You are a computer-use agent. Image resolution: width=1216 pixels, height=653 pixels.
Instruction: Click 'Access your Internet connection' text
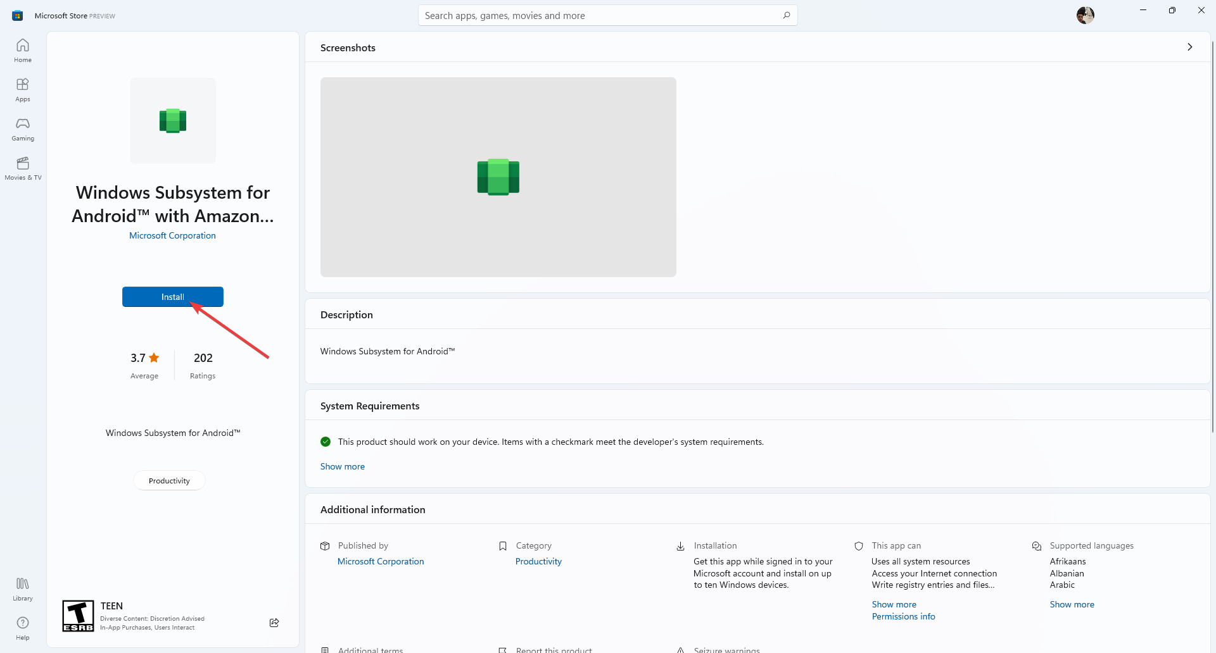click(x=934, y=573)
